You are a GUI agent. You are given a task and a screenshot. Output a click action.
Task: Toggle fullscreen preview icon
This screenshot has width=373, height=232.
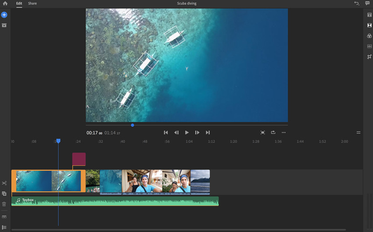pyautogui.click(x=262, y=132)
